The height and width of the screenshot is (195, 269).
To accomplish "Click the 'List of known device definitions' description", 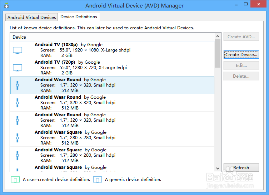I will (102, 28).
